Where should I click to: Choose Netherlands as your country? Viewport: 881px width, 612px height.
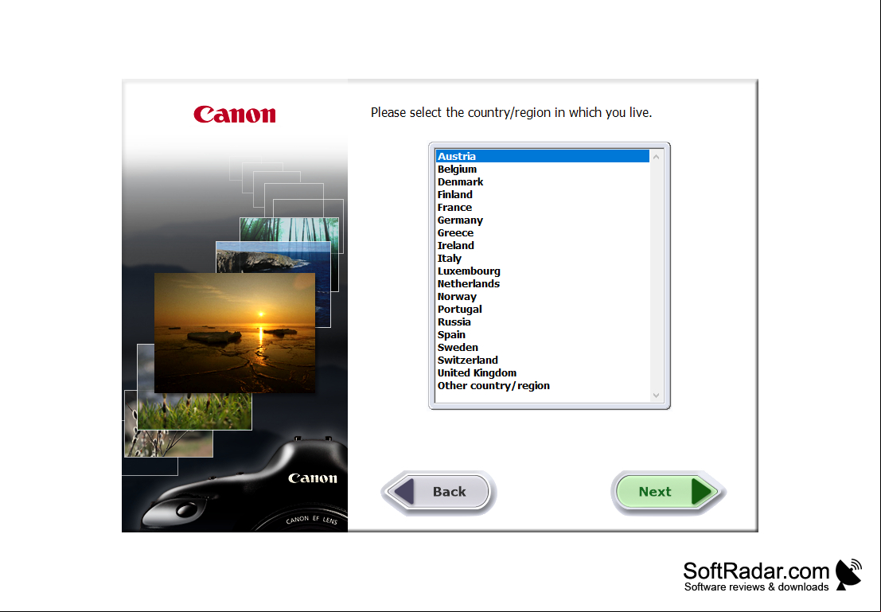point(542,284)
